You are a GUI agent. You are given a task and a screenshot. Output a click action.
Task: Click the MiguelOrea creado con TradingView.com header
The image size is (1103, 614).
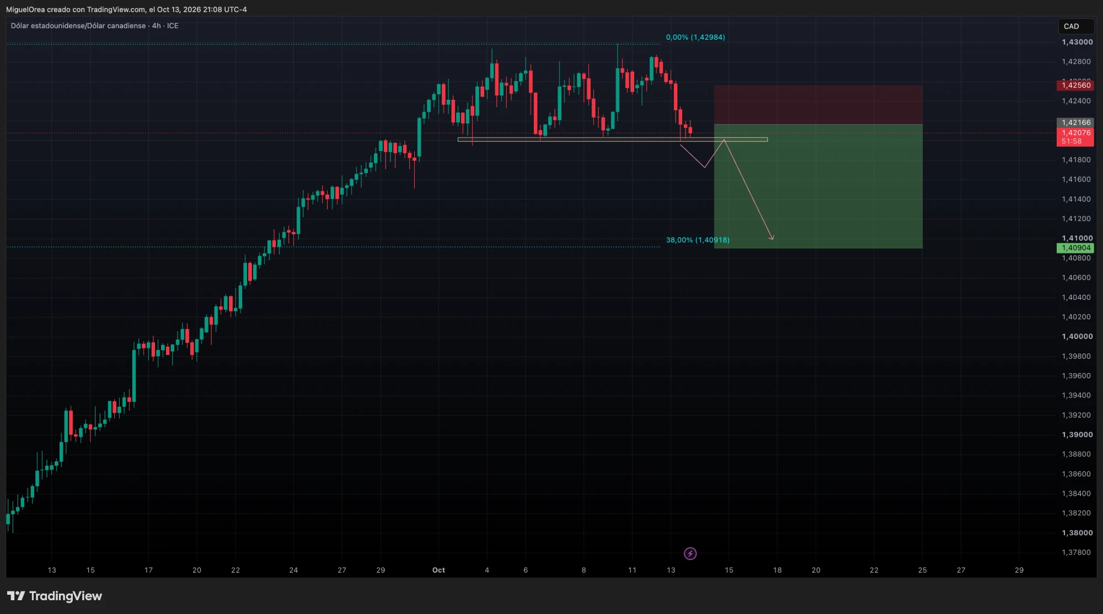point(126,9)
